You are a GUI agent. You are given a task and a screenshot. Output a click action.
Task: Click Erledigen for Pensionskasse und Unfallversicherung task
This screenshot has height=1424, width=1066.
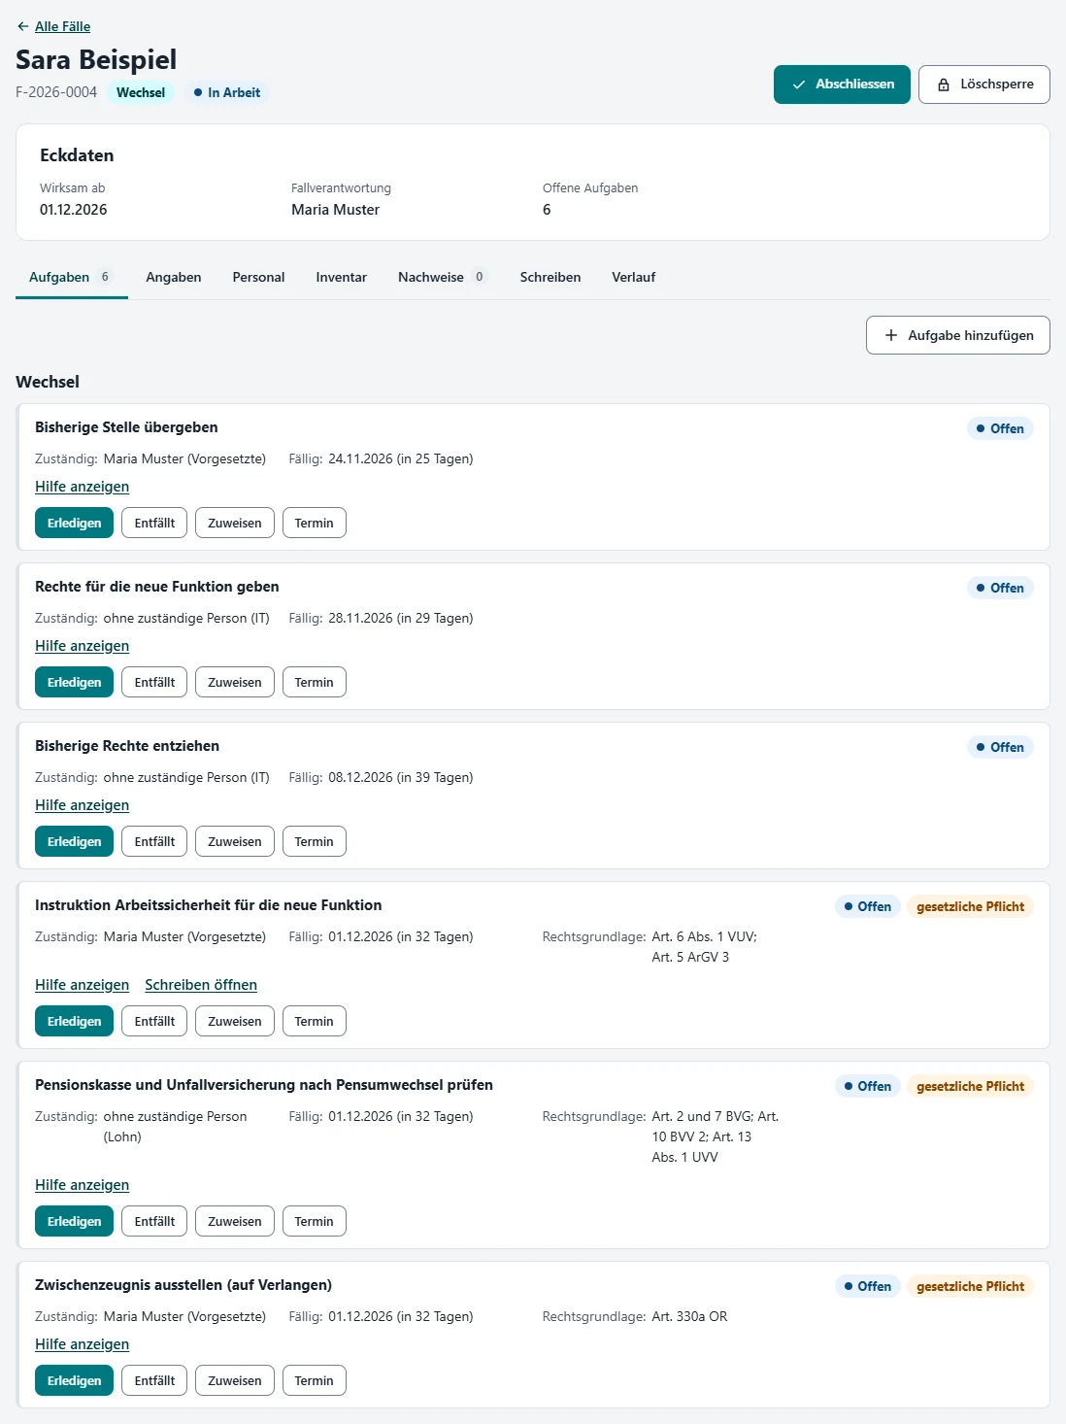click(x=74, y=1221)
